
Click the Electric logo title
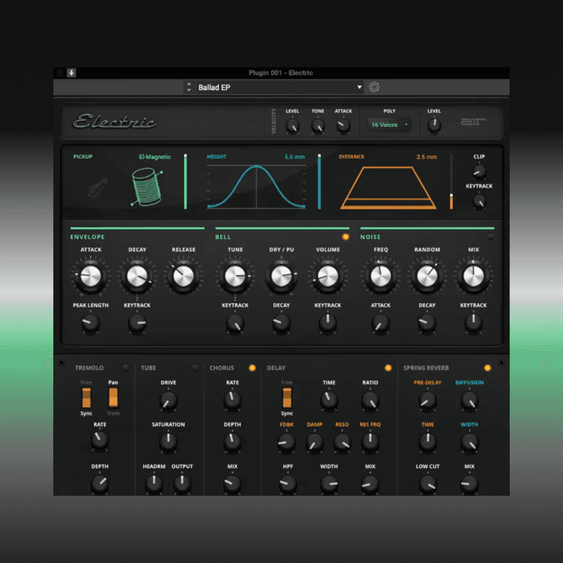pyautogui.click(x=114, y=122)
